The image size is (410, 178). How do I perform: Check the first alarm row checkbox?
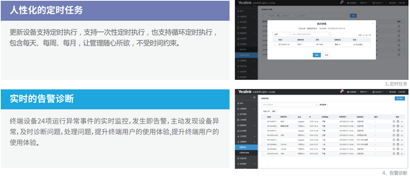pos(264,121)
